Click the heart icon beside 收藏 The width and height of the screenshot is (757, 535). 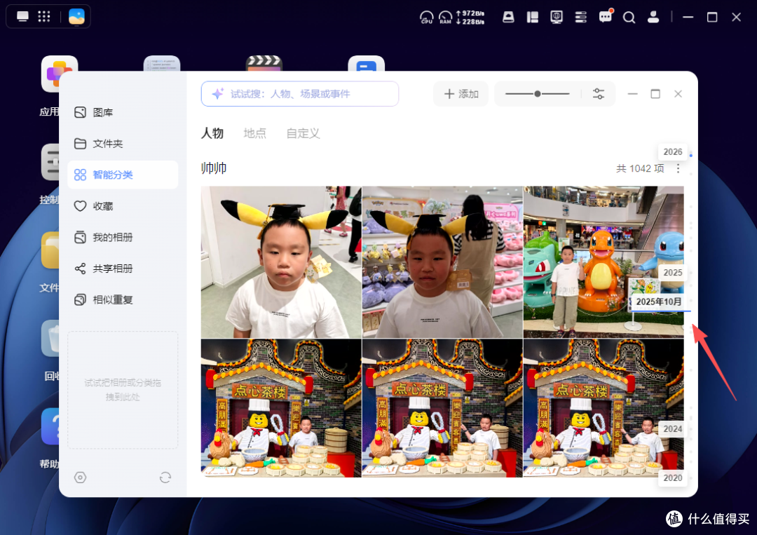[80, 206]
